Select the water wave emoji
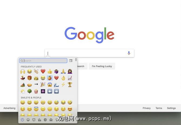 point(56,85)
